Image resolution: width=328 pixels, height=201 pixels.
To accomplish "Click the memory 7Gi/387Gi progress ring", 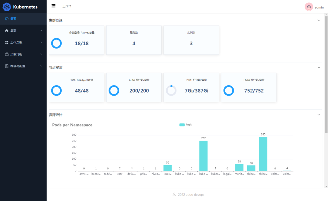I will 171,90.
